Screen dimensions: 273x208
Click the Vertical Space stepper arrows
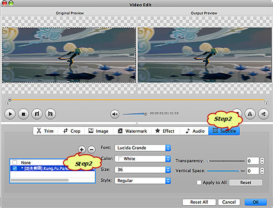pyautogui.click(x=262, y=171)
